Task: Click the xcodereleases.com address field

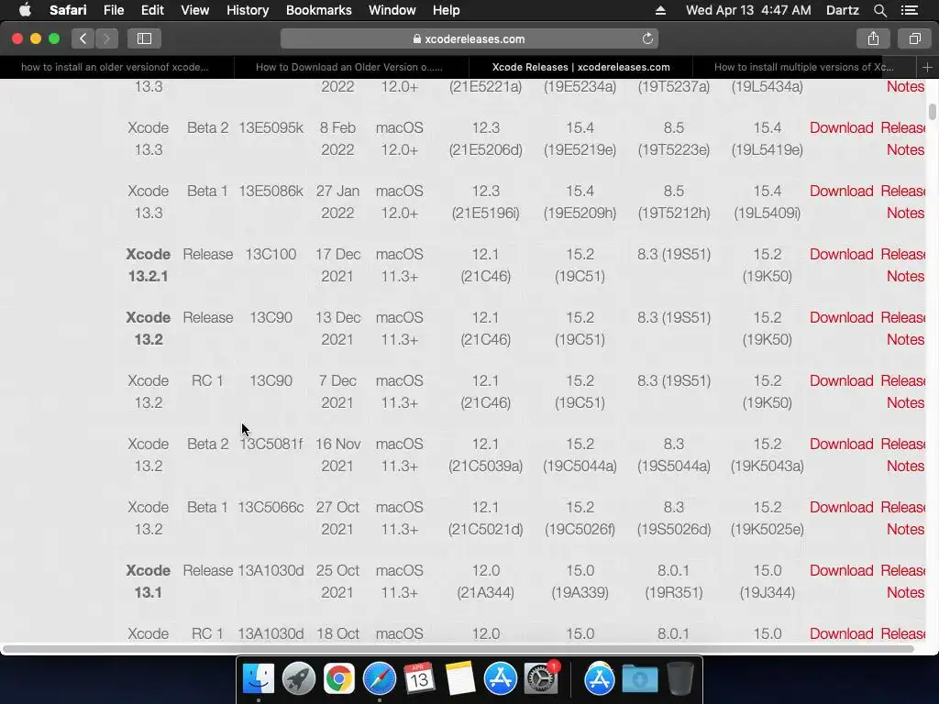Action: point(469,38)
